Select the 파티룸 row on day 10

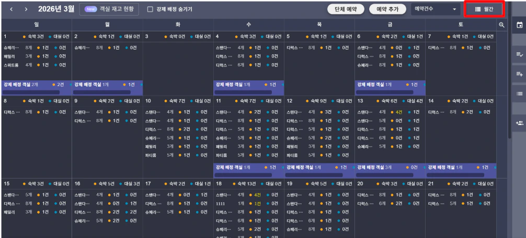tap(178, 156)
